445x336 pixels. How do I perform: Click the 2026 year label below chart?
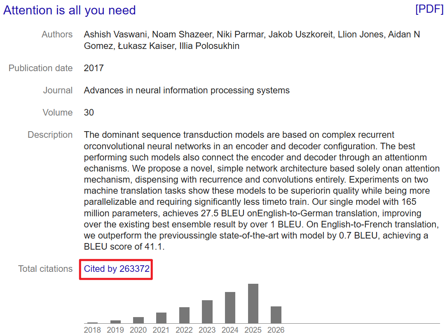(x=276, y=330)
